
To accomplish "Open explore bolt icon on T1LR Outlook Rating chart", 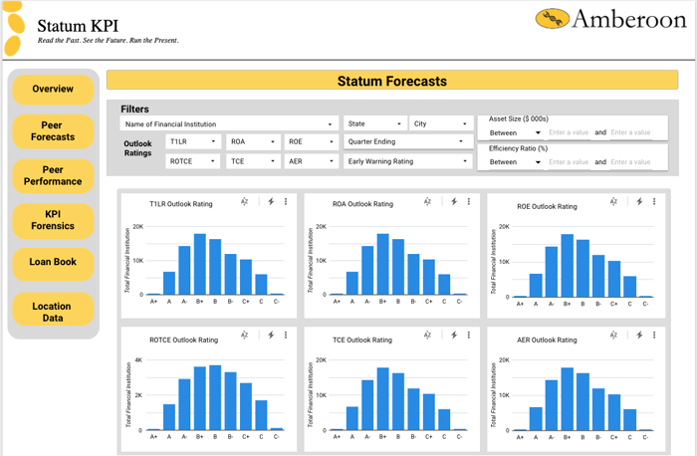I will point(271,202).
